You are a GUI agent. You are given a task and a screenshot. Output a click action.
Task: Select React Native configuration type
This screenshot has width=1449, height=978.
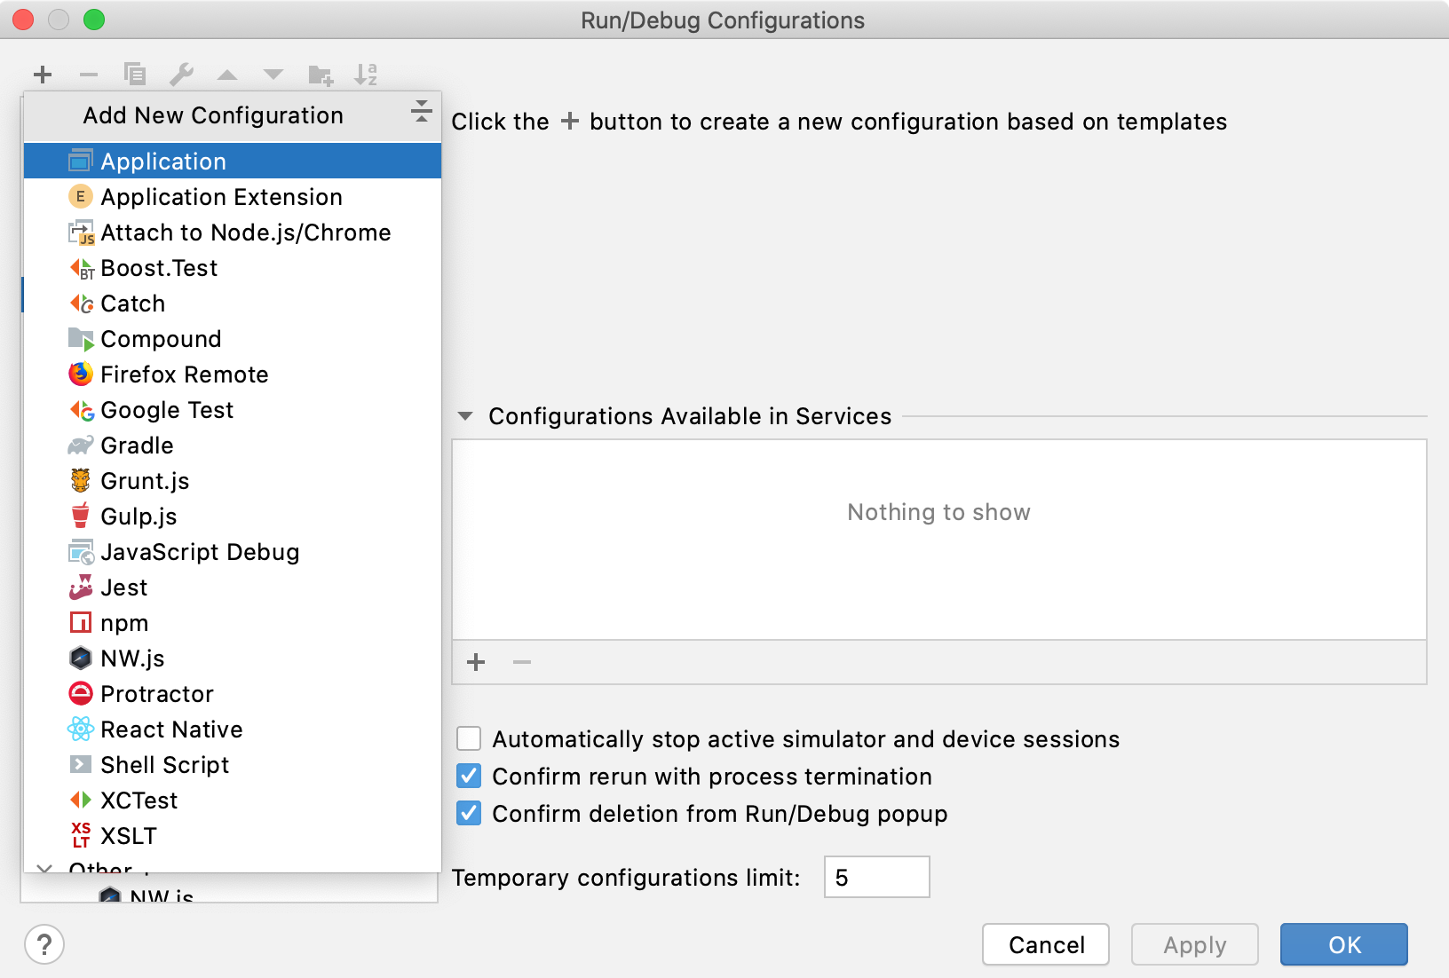coord(233,729)
